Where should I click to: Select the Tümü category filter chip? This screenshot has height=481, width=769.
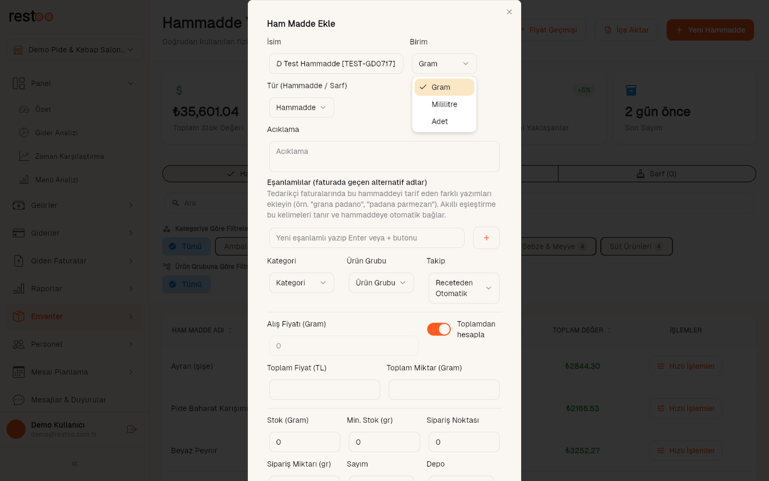[186, 246]
